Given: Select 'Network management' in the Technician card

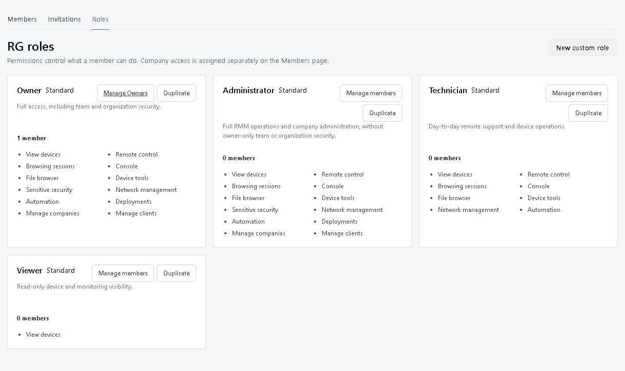Looking at the screenshot, I should (468, 210).
